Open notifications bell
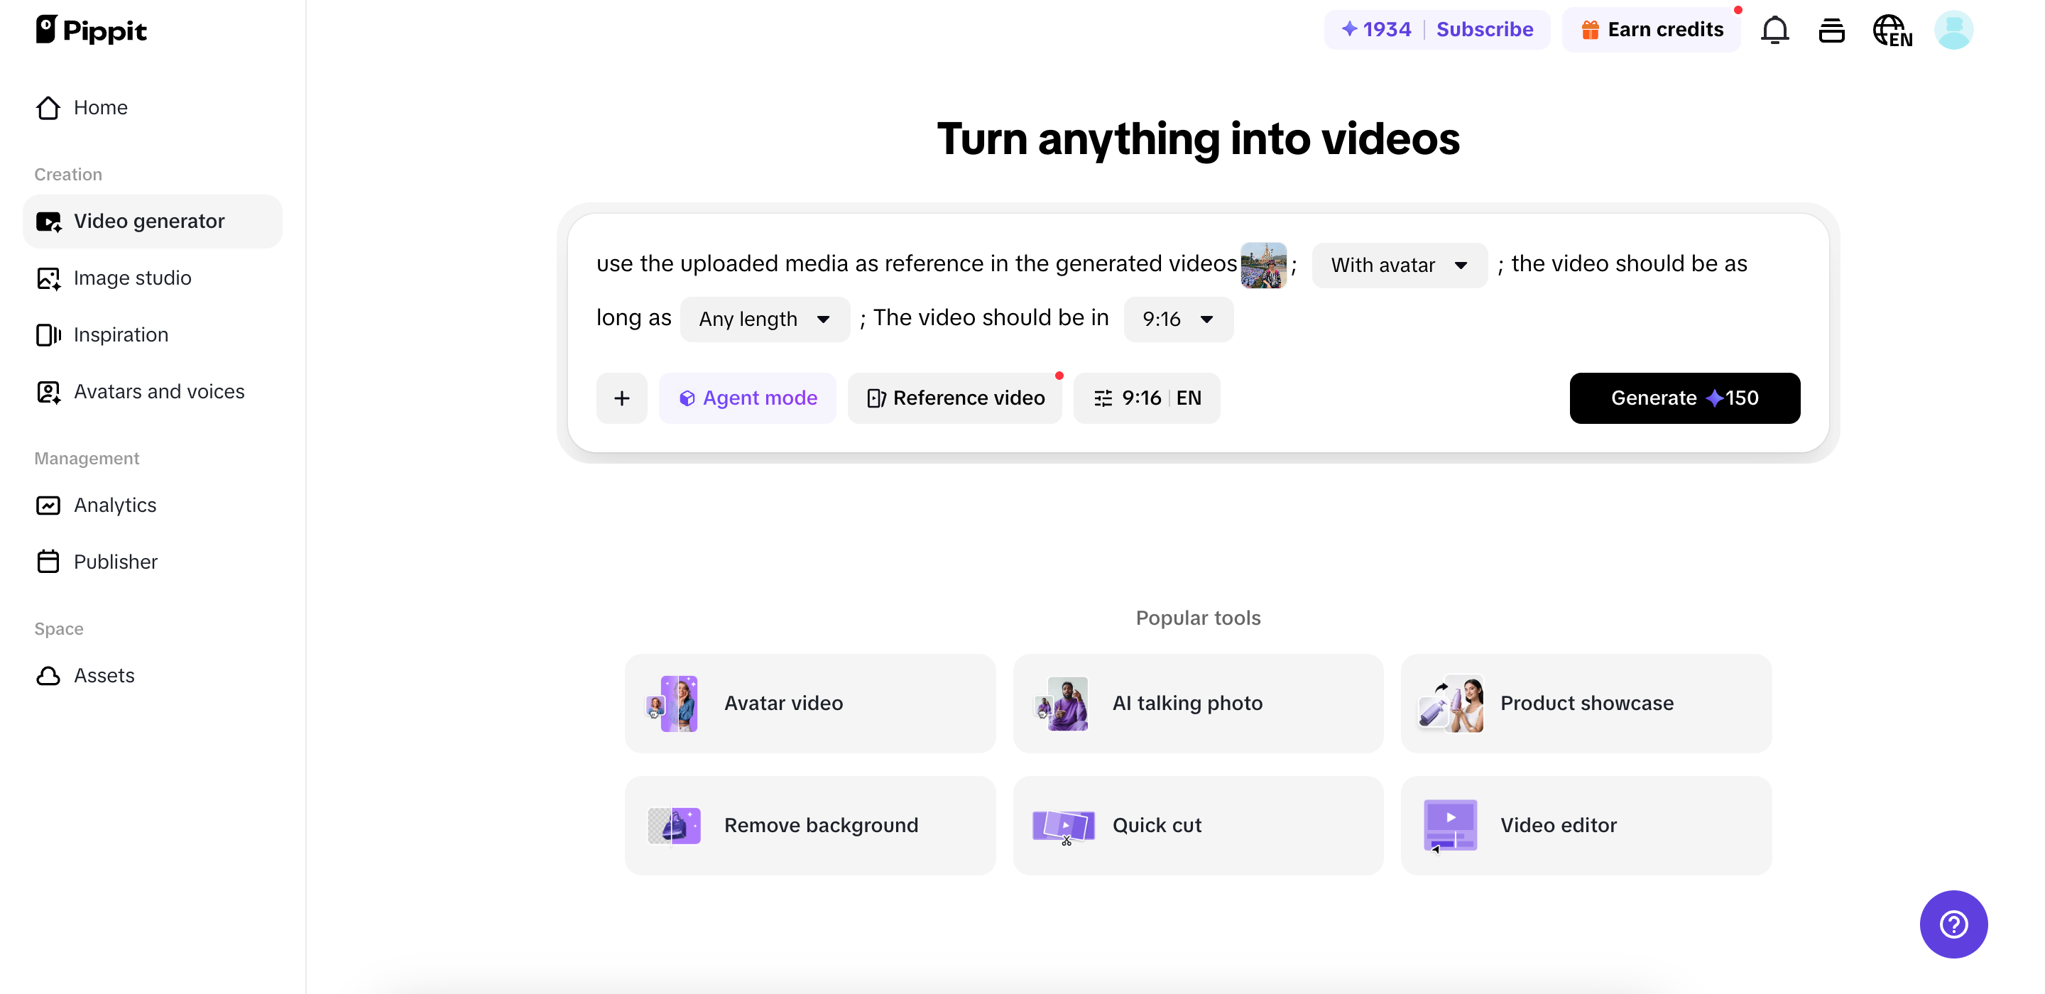 click(x=1774, y=29)
